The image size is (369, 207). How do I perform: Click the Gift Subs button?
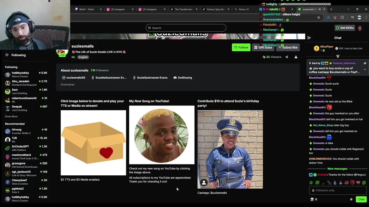pyautogui.click(x=263, y=47)
